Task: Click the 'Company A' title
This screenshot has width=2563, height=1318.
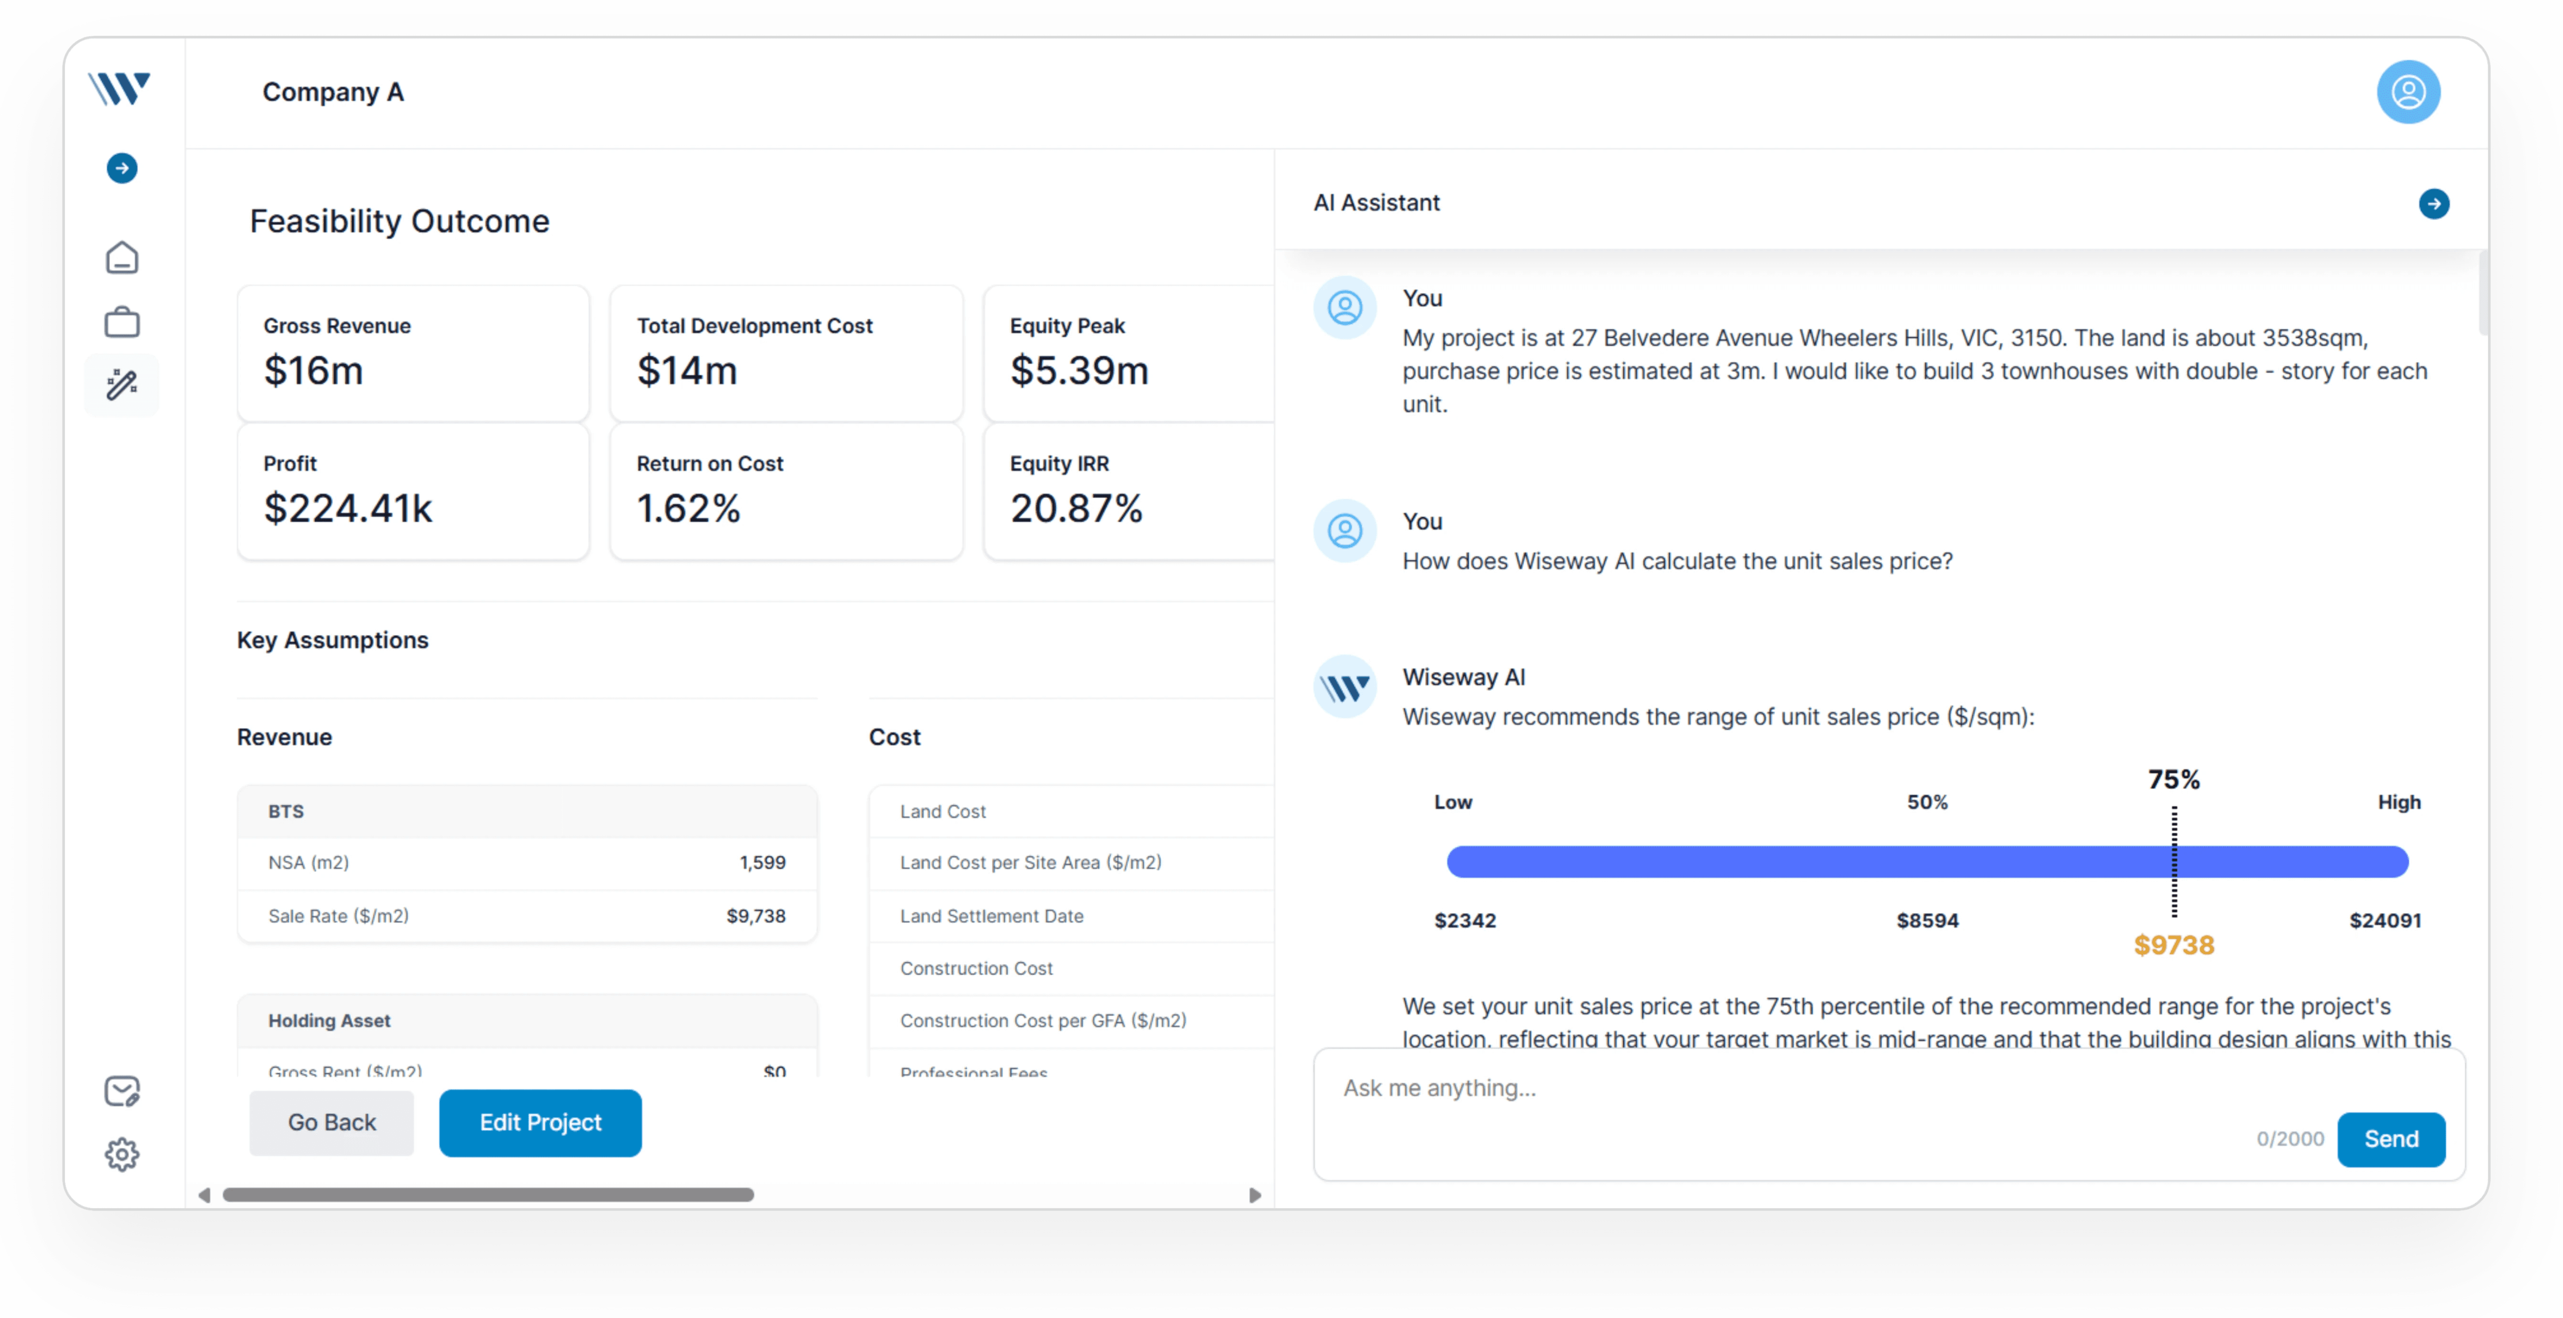Action: (333, 92)
